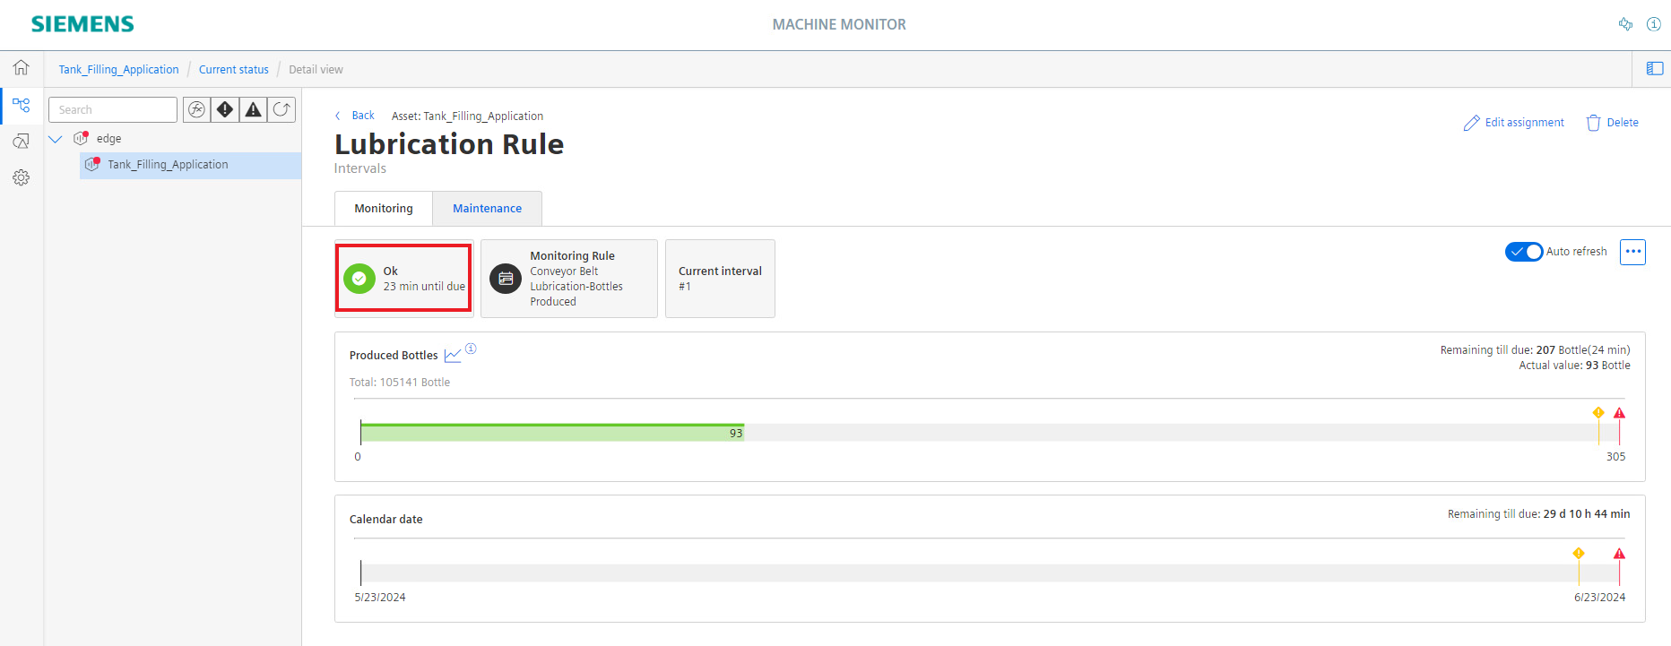Viewport: 1671px width, 646px height.
Task: Click Tank_Filling_Application breadcrumb link
Action: pos(118,69)
